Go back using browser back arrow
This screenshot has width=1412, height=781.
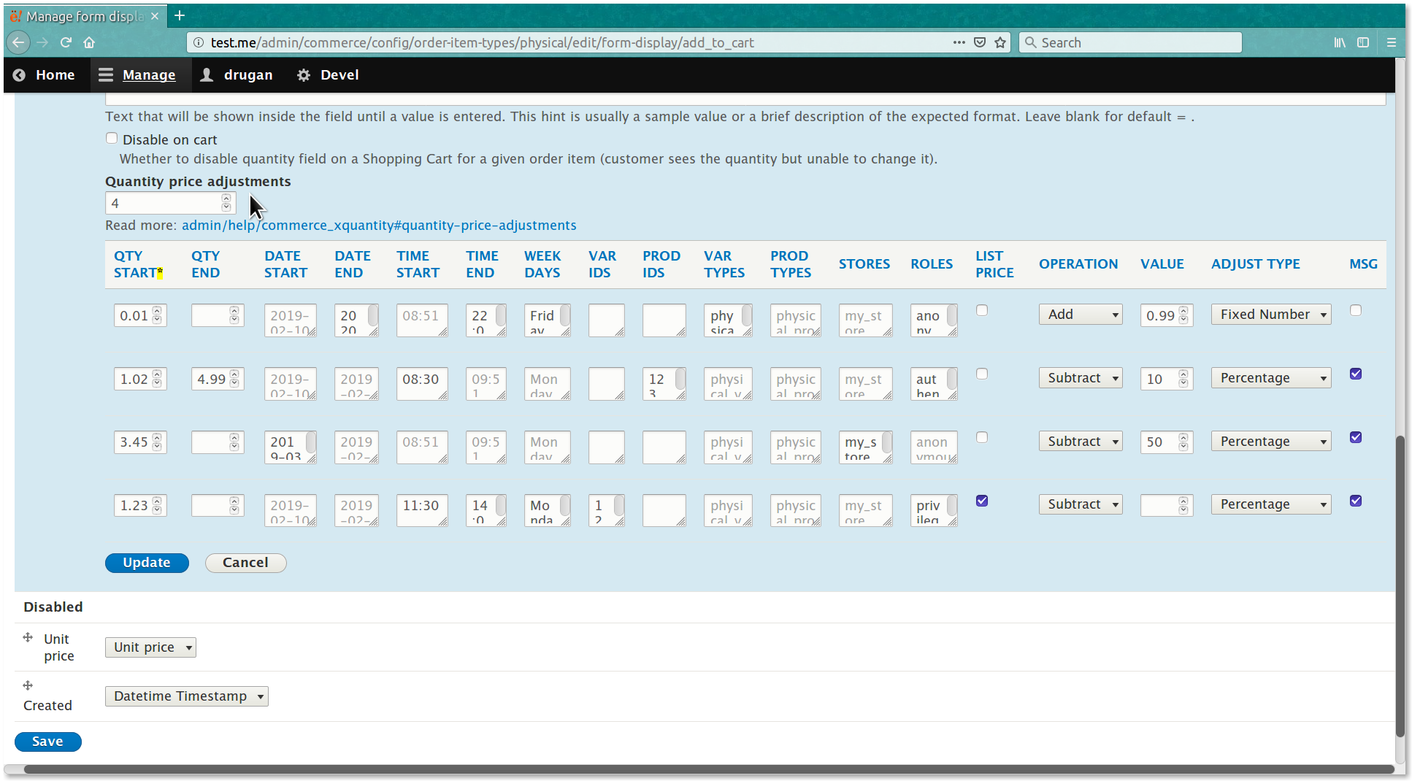[x=18, y=42]
